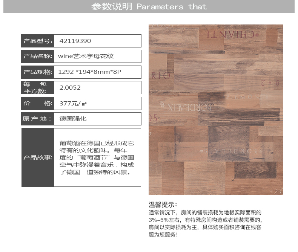Click the 通常情况下 installation loss tip paragraph
Image resolution: width=298 pixels, height=252 pixels.
205,223
